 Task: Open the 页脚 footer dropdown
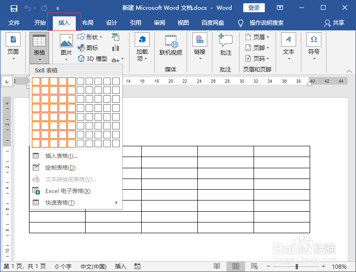pos(257,48)
